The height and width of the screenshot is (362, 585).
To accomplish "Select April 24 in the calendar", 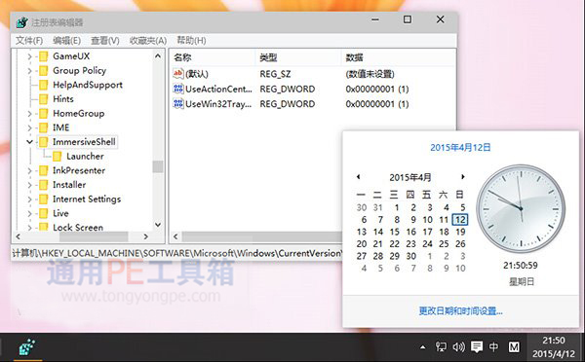I will (428, 244).
